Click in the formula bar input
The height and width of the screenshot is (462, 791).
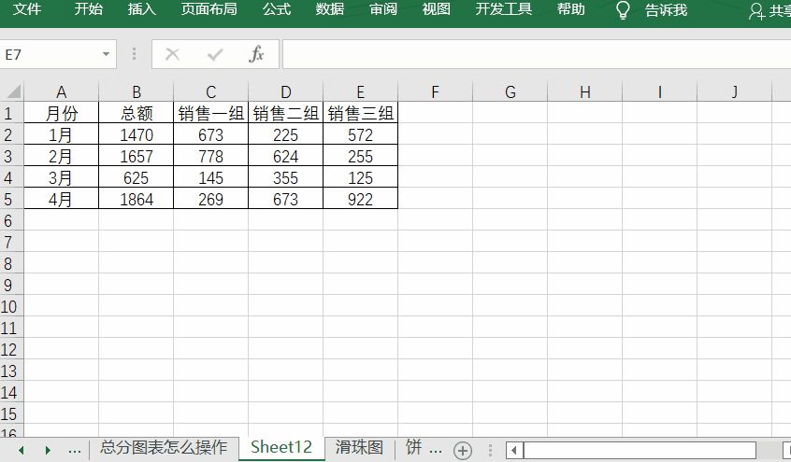533,55
